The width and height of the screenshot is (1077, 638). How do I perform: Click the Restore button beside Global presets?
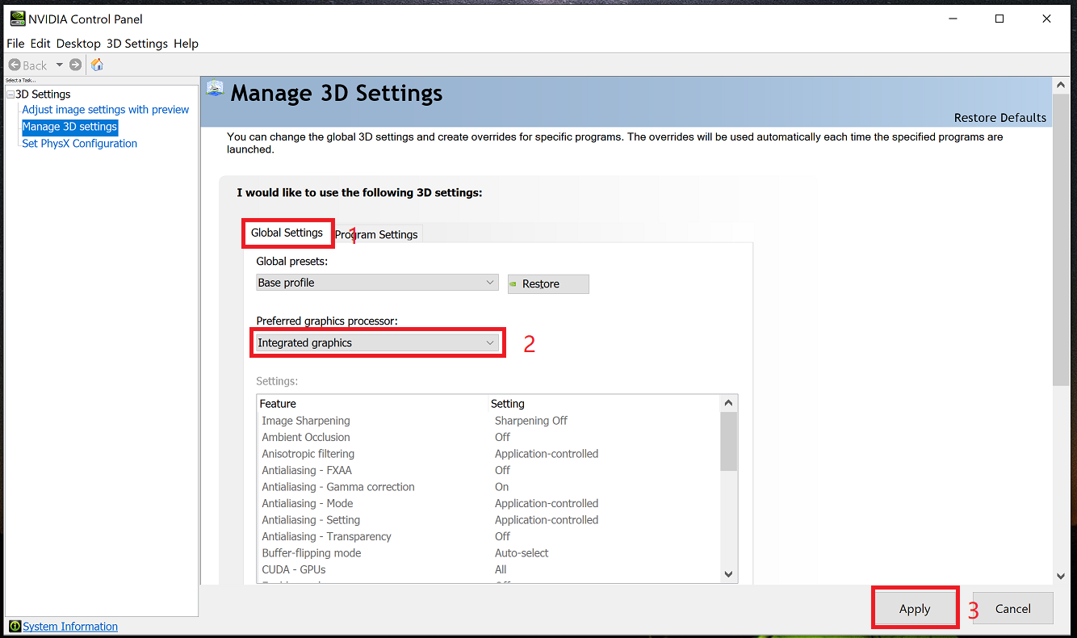[548, 284]
